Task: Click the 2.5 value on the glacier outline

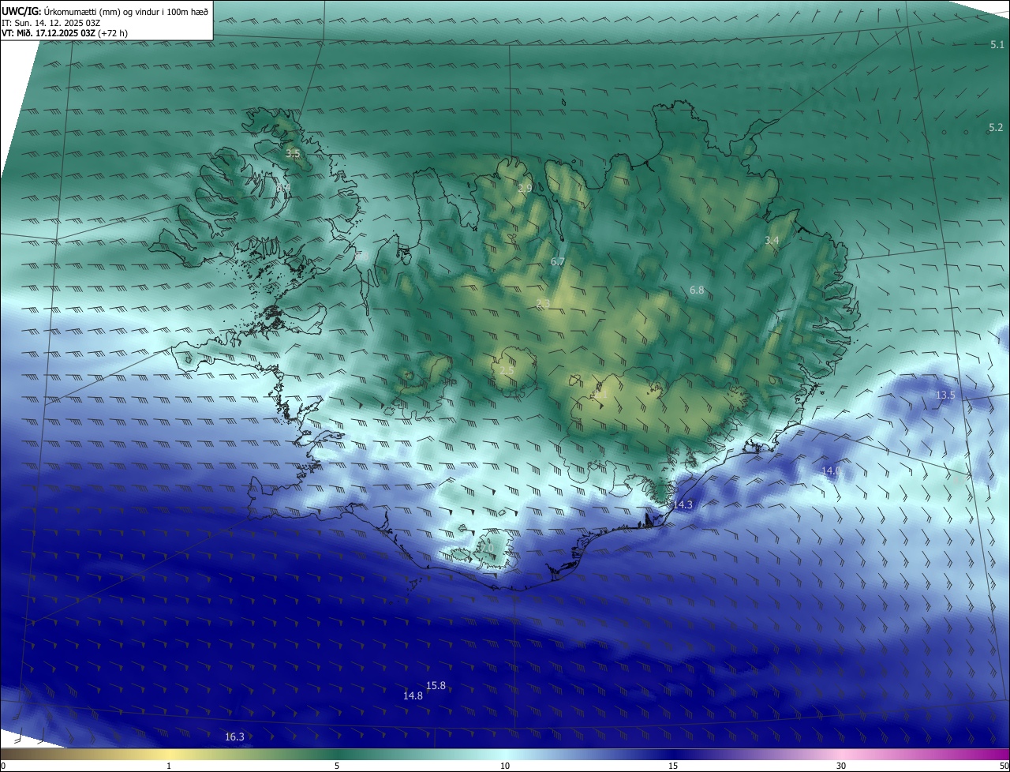Action: [x=507, y=369]
